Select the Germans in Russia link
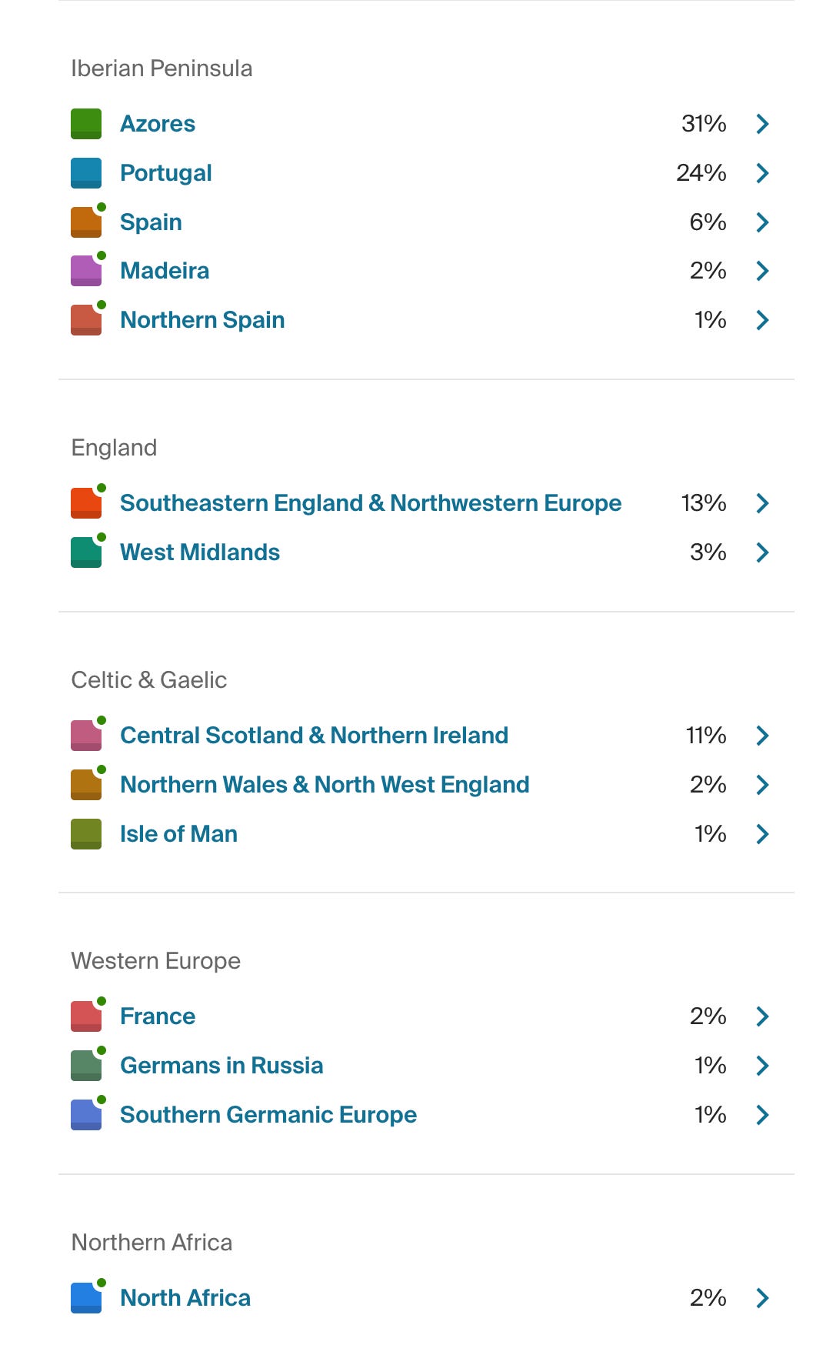 (221, 1066)
